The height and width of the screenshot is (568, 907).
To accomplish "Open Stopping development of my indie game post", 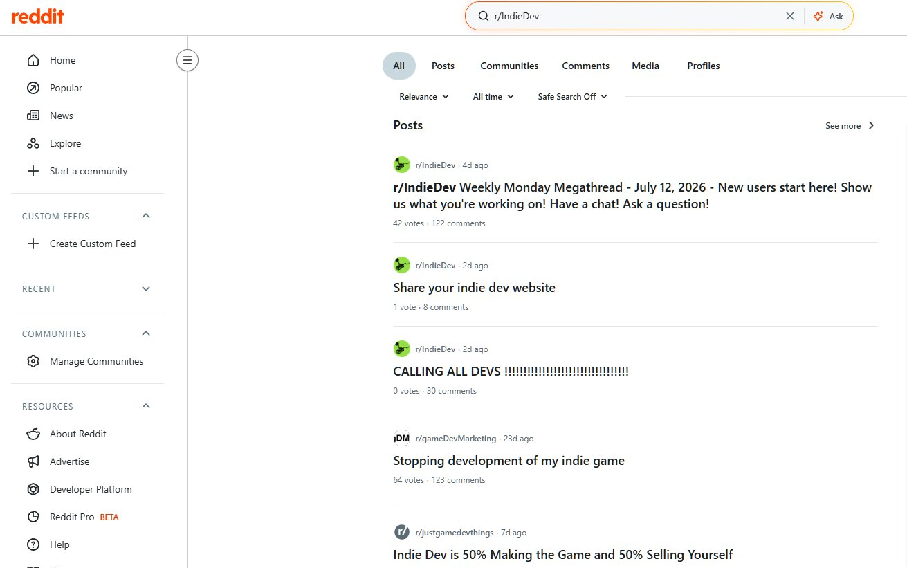I will pyautogui.click(x=509, y=460).
